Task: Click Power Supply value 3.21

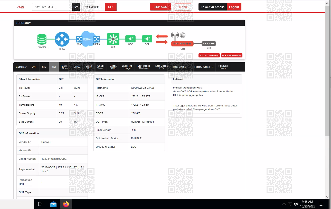Action: pyautogui.click(x=61, y=113)
